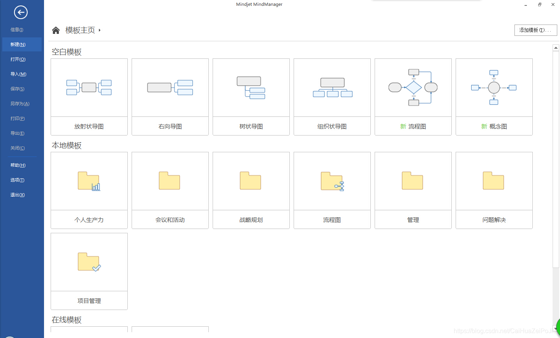Image resolution: width=560 pixels, height=338 pixels.
Task: Select the 新建 menu item
Action: click(22, 44)
